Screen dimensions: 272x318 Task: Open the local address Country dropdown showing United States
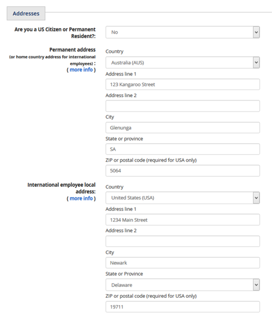(183, 198)
